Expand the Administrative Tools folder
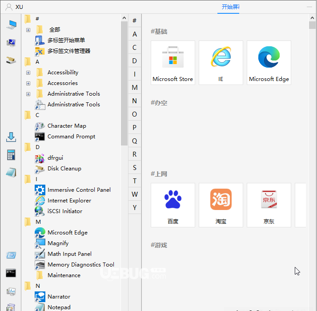The height and width of the screenshot is (311, 317). (x=28, y=94)
